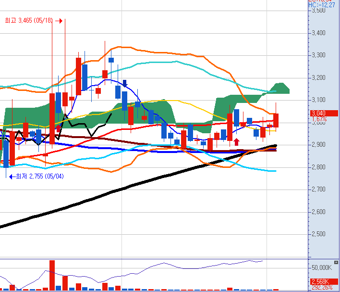The image size is (340, 292).
Task: Close the volume panel using its X icon
Action: pyautogui.click(x=336, y=263)
